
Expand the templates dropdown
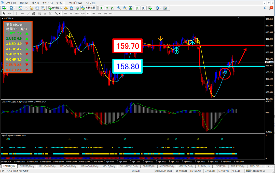point(168,8)
